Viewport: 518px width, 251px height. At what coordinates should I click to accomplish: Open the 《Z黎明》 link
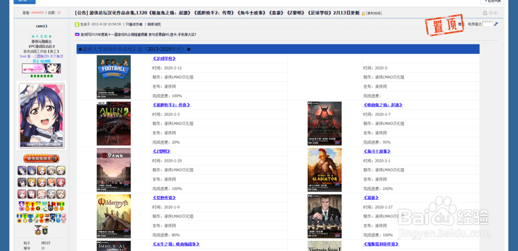click(x=162, y=151)
